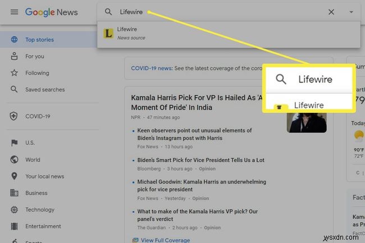Open The Guardian panel's verdict article

[198, 215]
